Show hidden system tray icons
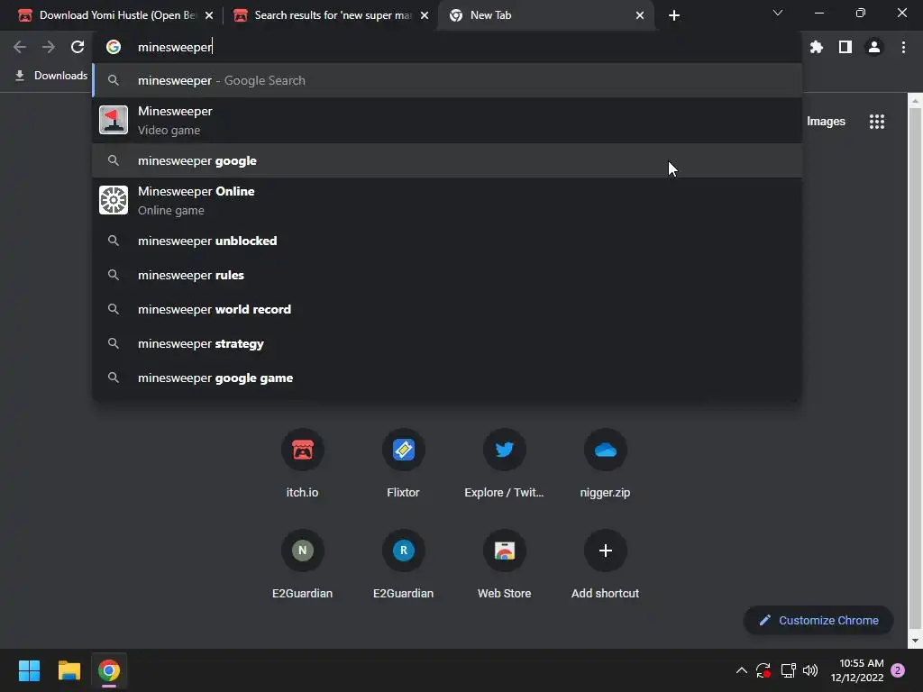The width and height of the screenshot is (923, 692). pyautogui.click(x=742, y=670)
